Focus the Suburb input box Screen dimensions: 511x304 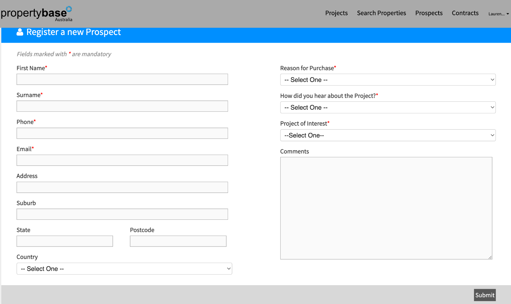point(122,214)
